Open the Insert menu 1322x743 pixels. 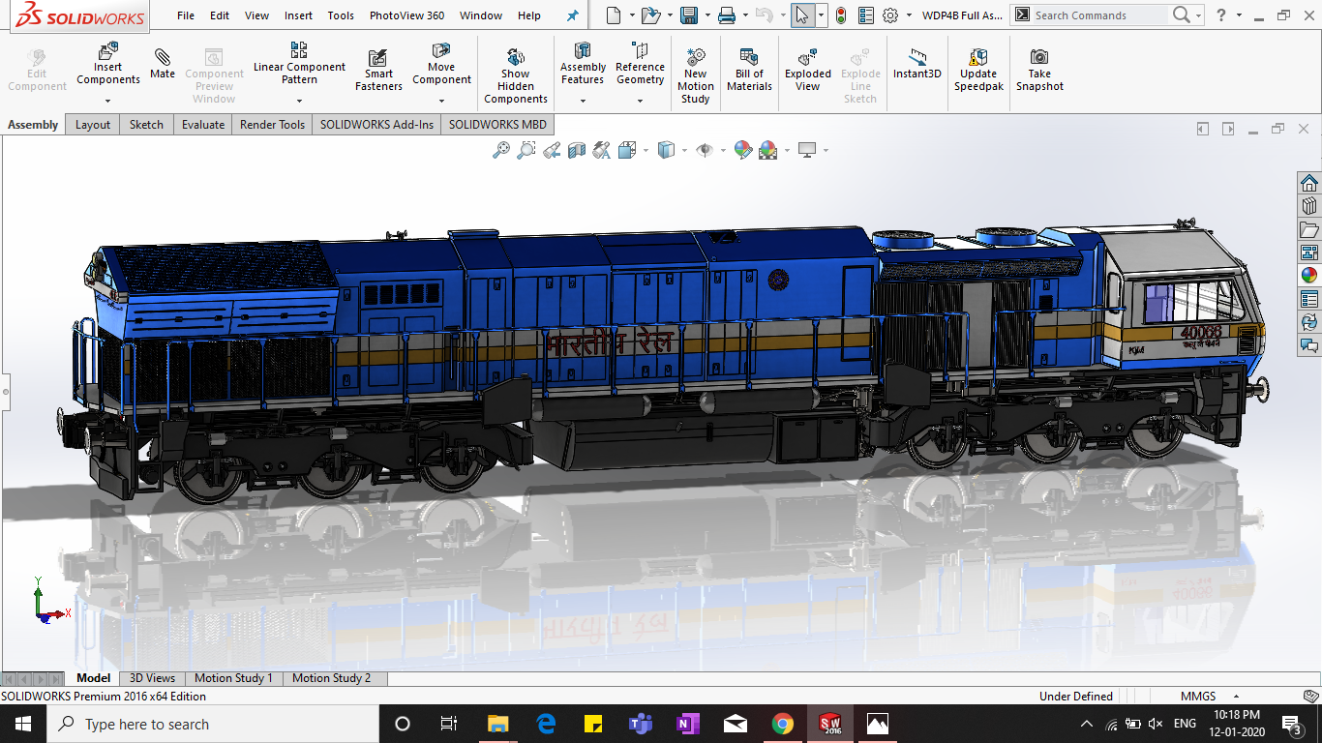(x=298, y=15)
